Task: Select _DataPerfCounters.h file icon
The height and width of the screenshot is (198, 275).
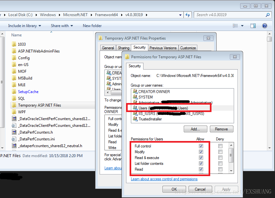Action: [14, 132]
